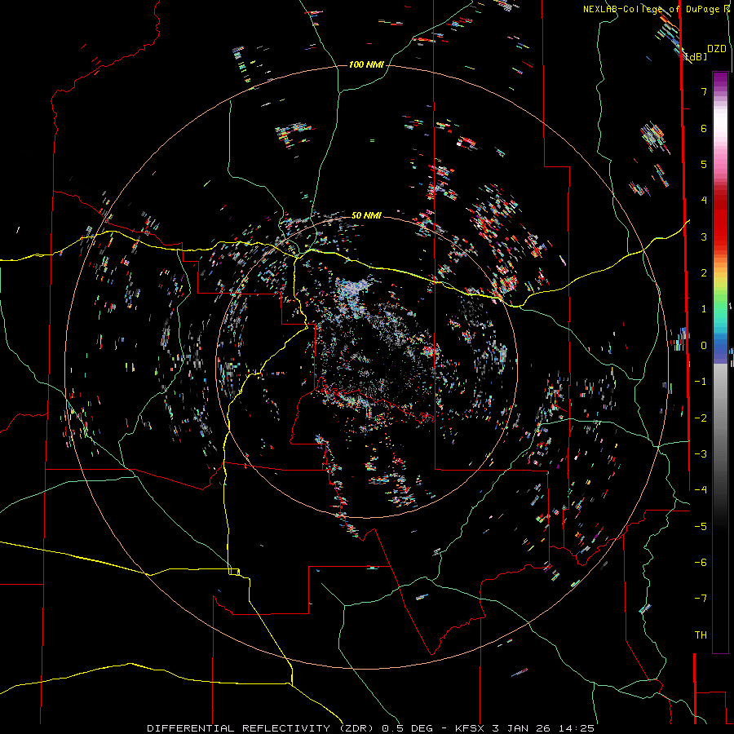Click the ZDR color scale bar

[720, 362]
